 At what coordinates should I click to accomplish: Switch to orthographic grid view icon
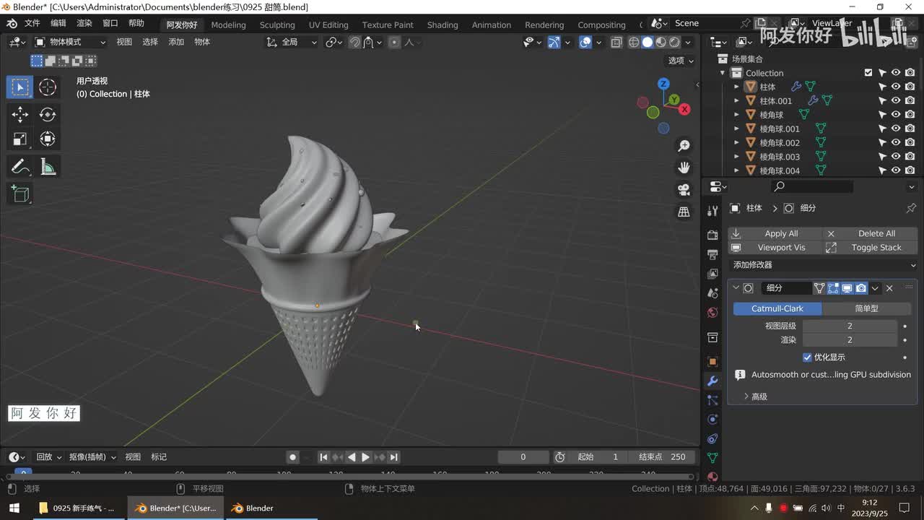tap(684, 212)
